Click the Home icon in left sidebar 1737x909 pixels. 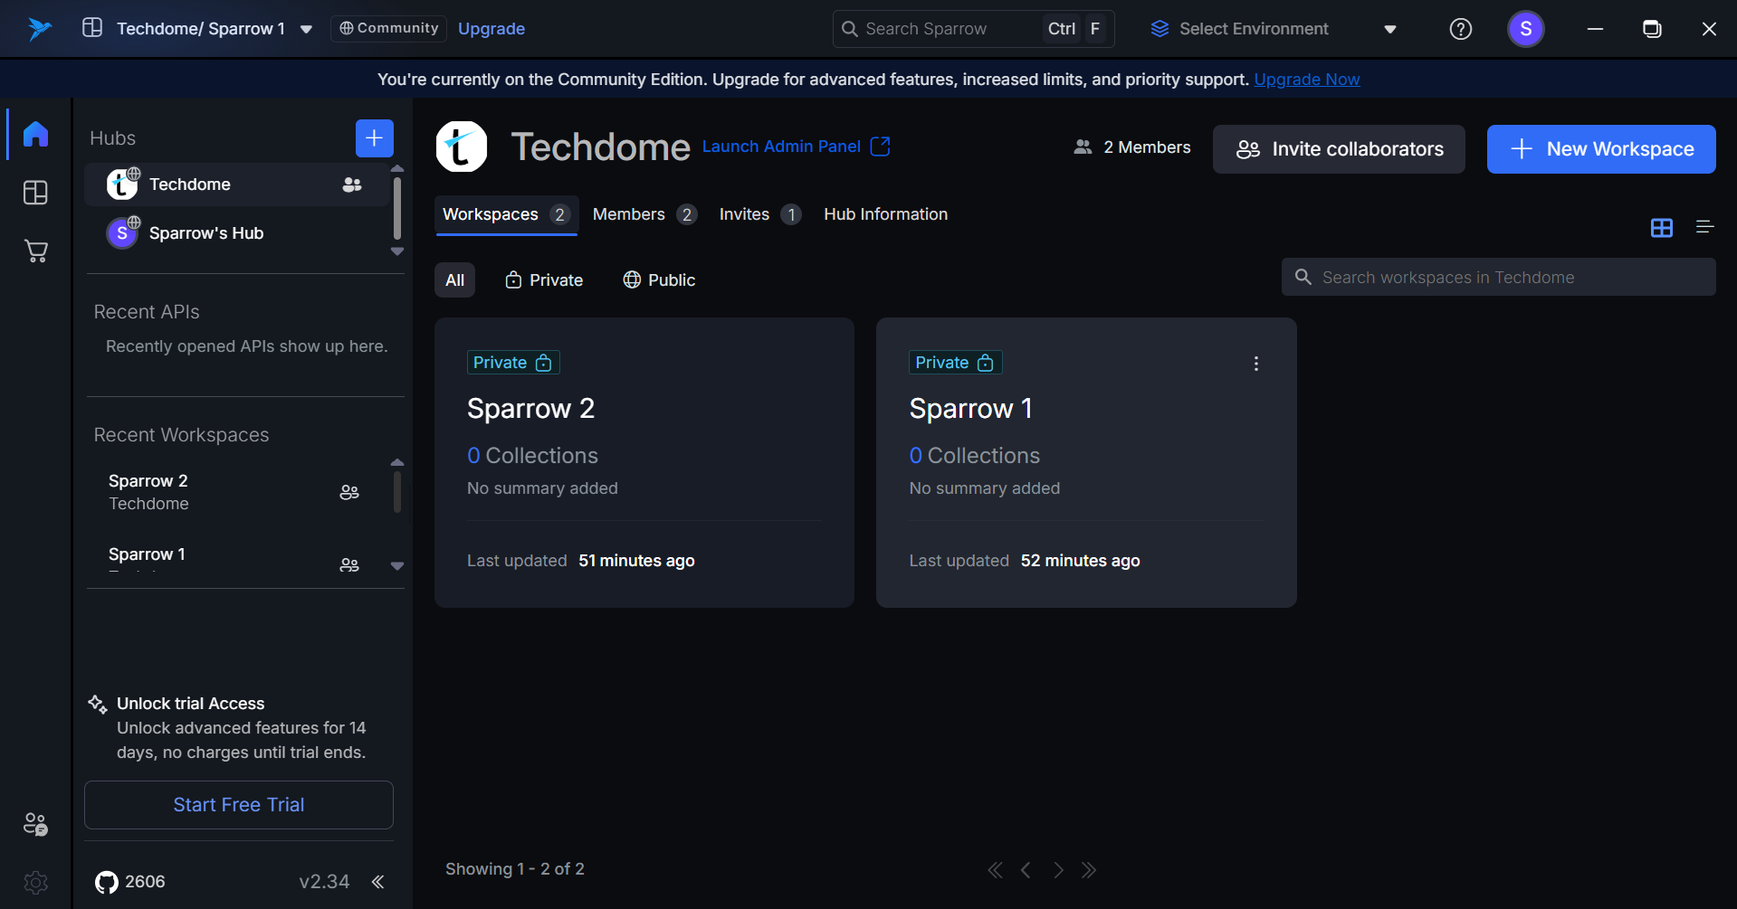pos(35,134)
